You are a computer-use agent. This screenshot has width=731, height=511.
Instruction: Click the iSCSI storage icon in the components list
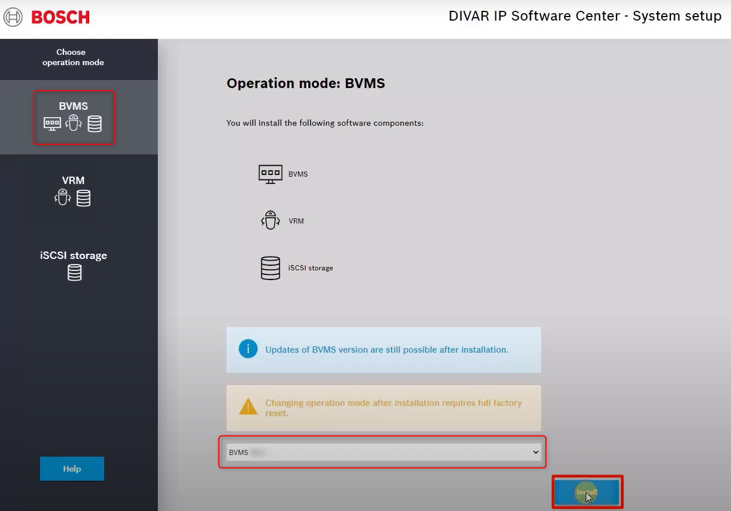(x=271, y=268)
